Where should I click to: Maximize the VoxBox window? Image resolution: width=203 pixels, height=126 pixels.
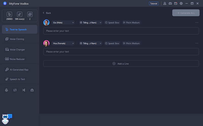pos(192,4)
